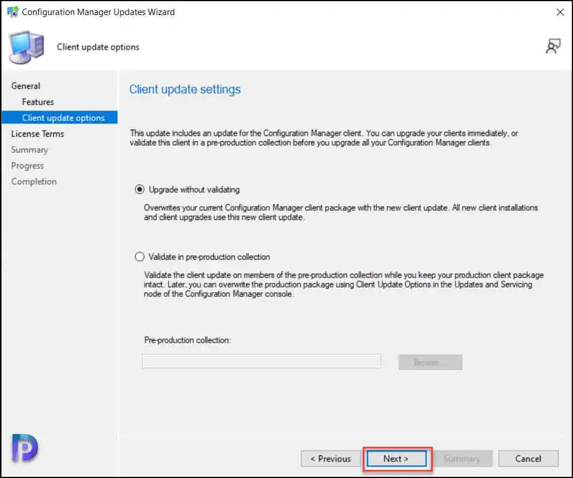Image resolution: width=573 pixels, height=478 pixels.
Task: Open the Features step in sidebar
Action: pyautogui.click(x=38, y=102)
